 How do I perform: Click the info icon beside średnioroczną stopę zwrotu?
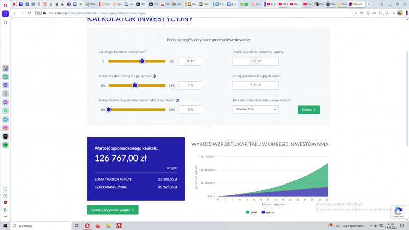(154, 76)
